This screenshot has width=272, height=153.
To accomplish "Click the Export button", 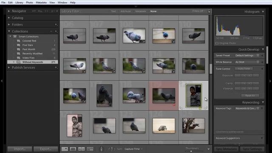I will (45, 149).
